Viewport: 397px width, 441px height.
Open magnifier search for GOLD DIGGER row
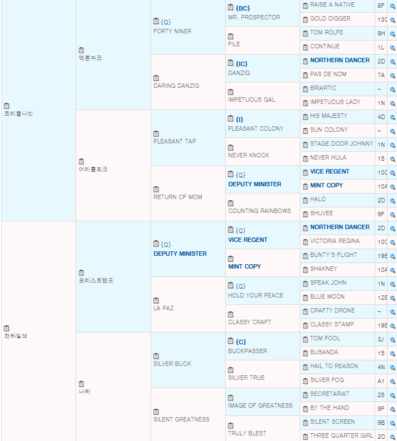(393, 20)
